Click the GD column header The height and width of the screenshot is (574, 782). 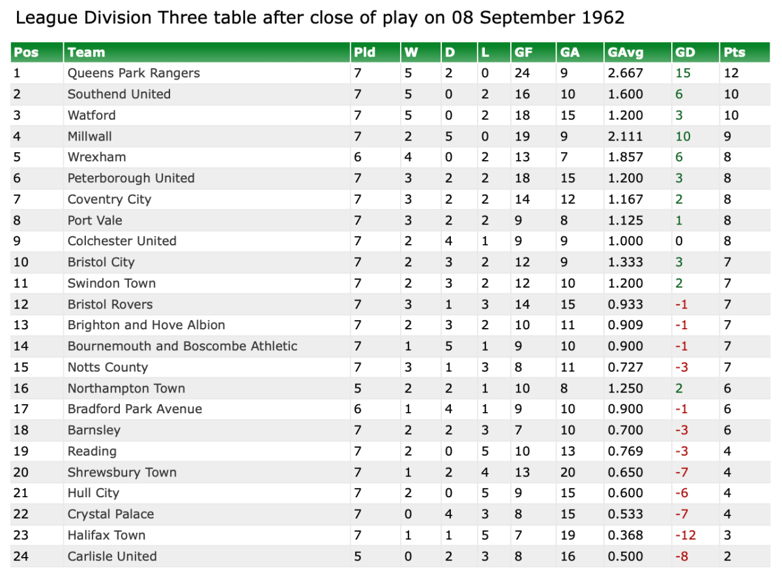pos(686,53)
